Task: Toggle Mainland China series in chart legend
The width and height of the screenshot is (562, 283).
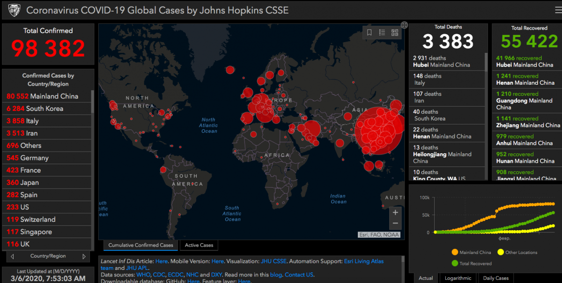Action: pyautogui.click(x=471, y=253)
